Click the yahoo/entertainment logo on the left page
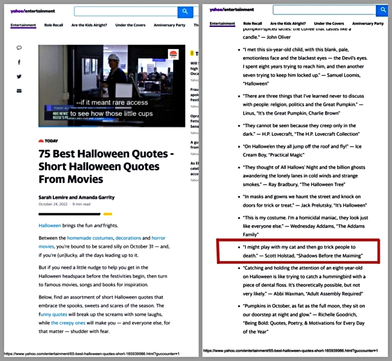Image resolution: width=392 pixels, height=361 pixels. [32, 11]
